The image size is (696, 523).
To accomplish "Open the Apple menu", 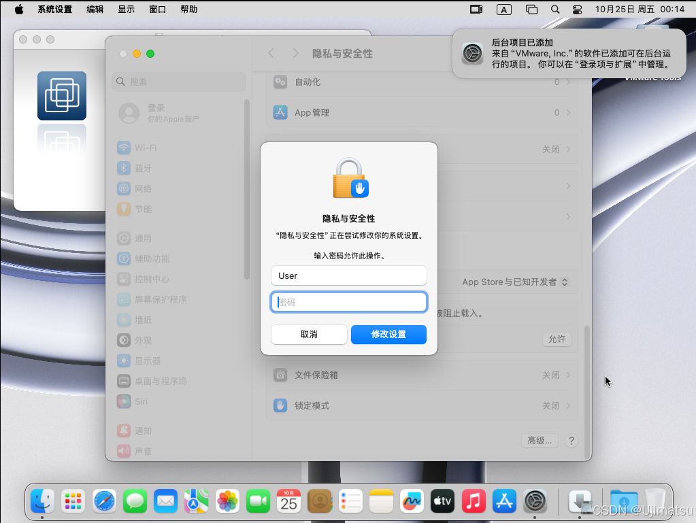I will click(18, 10).
